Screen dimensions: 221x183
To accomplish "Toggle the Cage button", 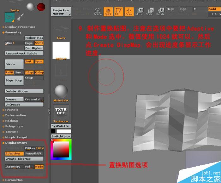I will point(29,43).
